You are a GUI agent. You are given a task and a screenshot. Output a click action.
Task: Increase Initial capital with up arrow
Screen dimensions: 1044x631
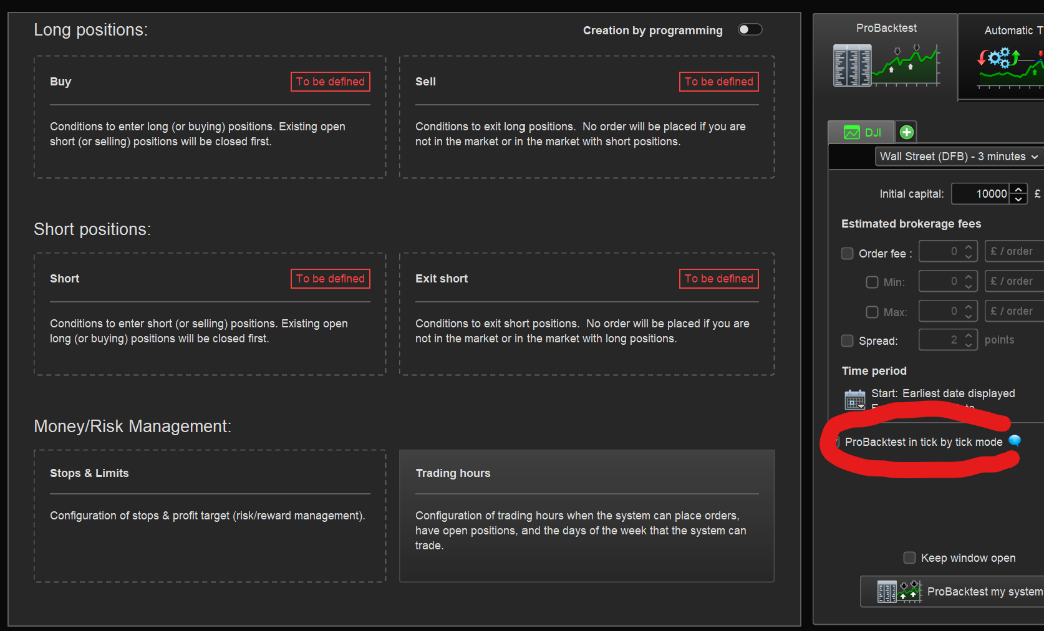click(x=1018, y=189)
